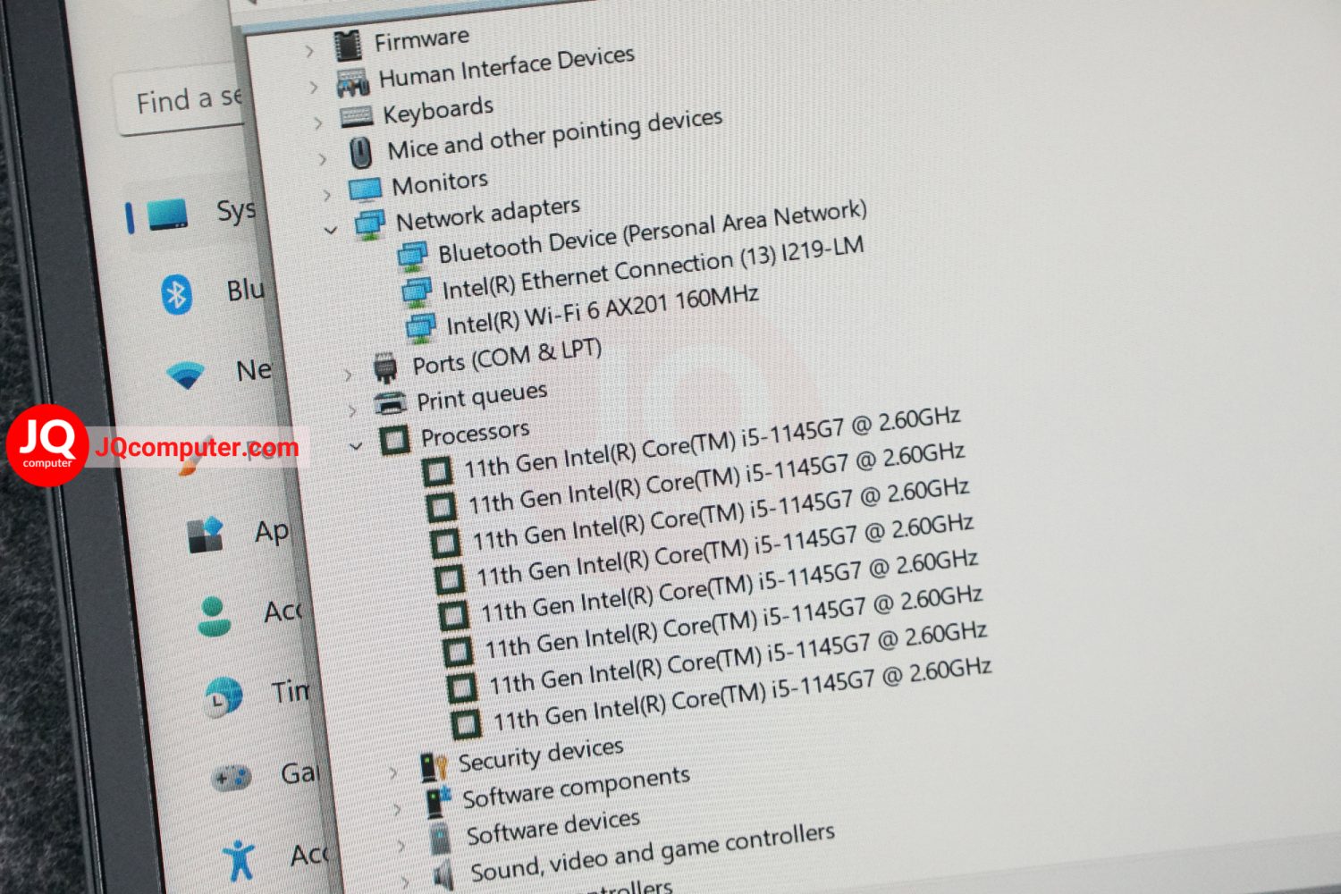Click the Firmware chip icon
1341x894 pixels.
tap(348, 45)
